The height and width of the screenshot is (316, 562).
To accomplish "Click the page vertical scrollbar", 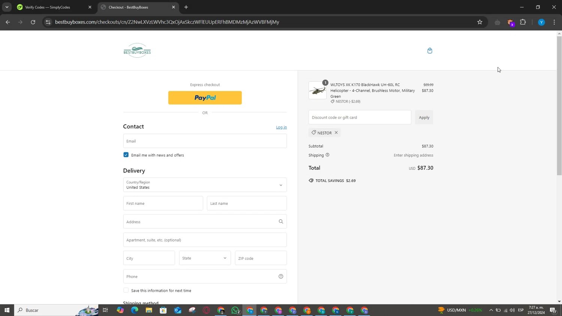I will click(559, 105).
